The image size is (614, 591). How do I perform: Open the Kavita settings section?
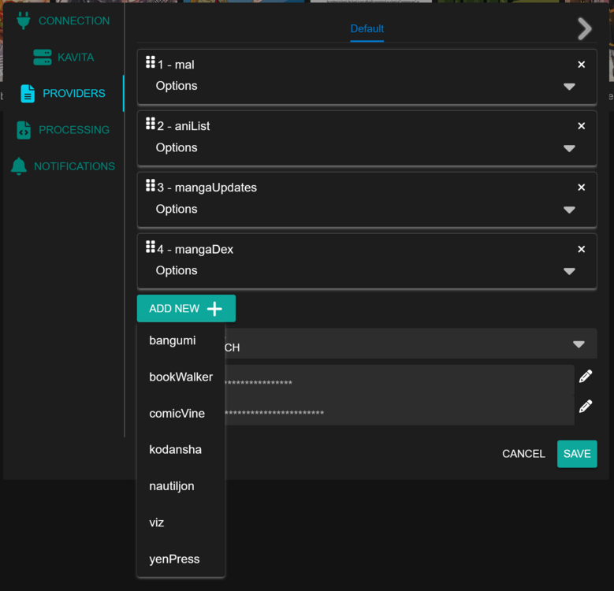click(x=62, y=58)
